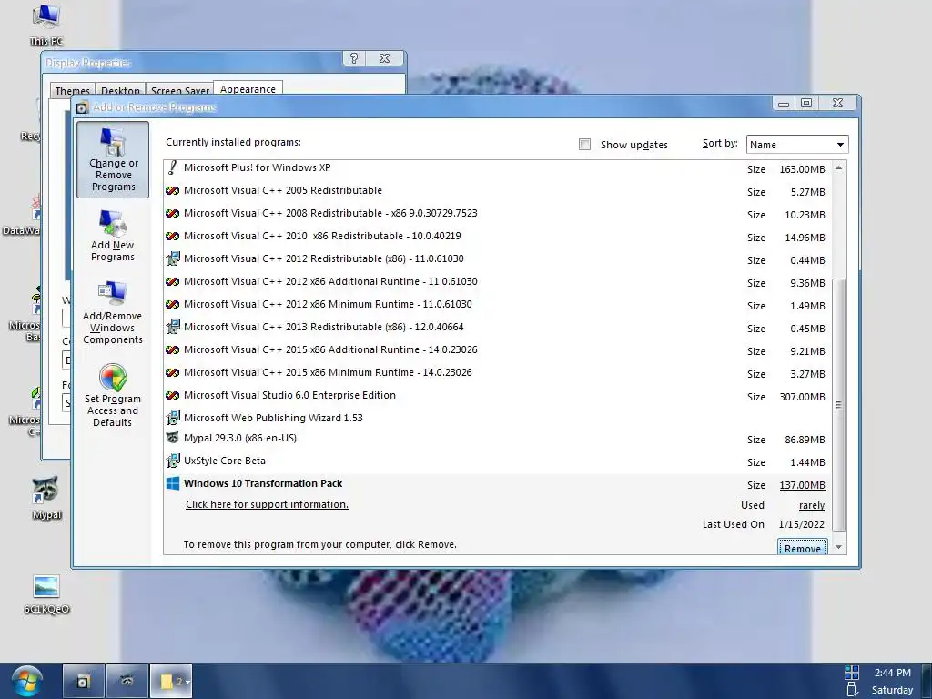This screenshot has height=699, width=932.
Task: Click Add or Remove Programs taskbar button
Action: pos(83,681)
